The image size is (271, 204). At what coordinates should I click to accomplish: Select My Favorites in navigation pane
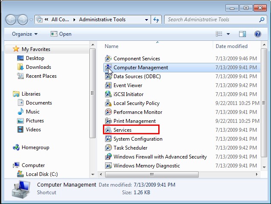tap(36, 49)
